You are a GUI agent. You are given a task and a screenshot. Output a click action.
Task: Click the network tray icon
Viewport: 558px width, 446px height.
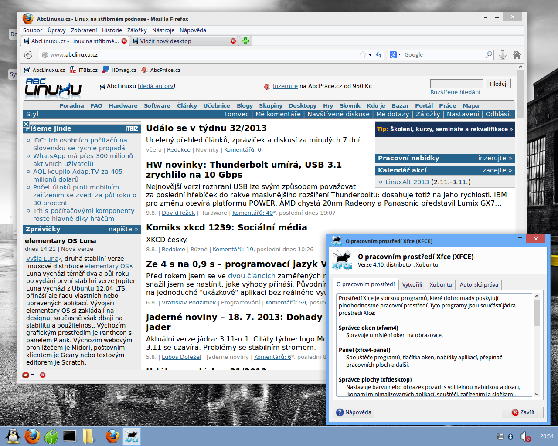pos(500,436)
